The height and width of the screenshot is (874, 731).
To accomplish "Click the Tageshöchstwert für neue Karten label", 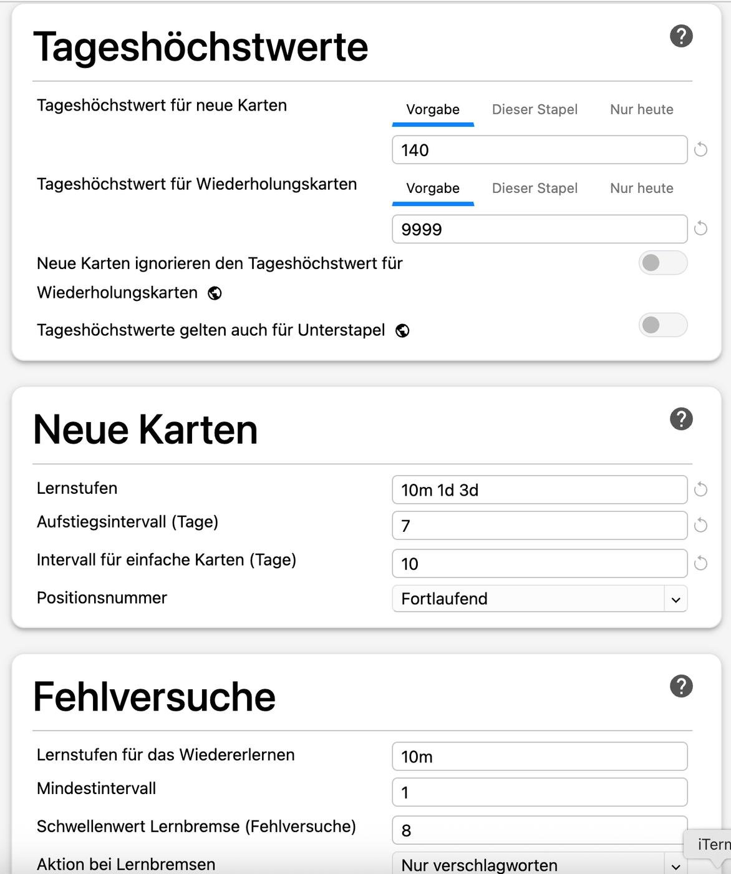I will (162, 106).
